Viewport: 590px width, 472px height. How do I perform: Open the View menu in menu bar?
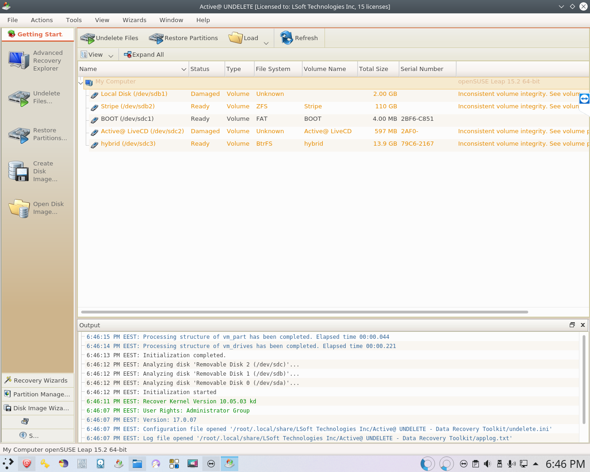coord(102,20)
